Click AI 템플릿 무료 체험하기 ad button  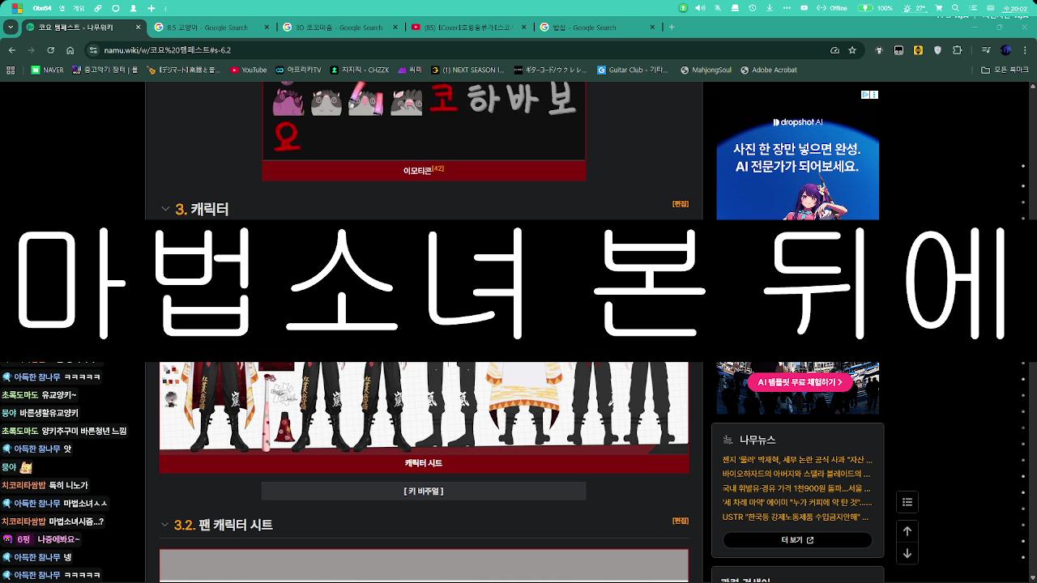(x=800, y=382)
